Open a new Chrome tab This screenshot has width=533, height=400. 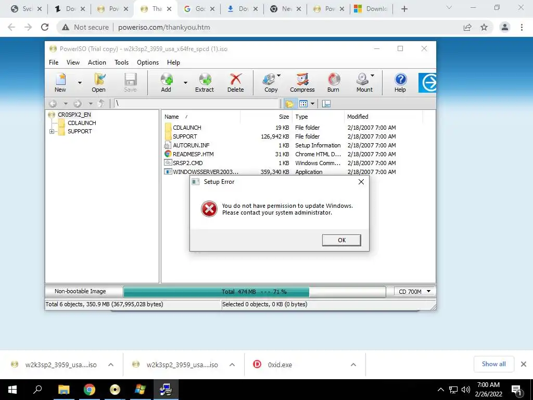click(x=404, y=9)
